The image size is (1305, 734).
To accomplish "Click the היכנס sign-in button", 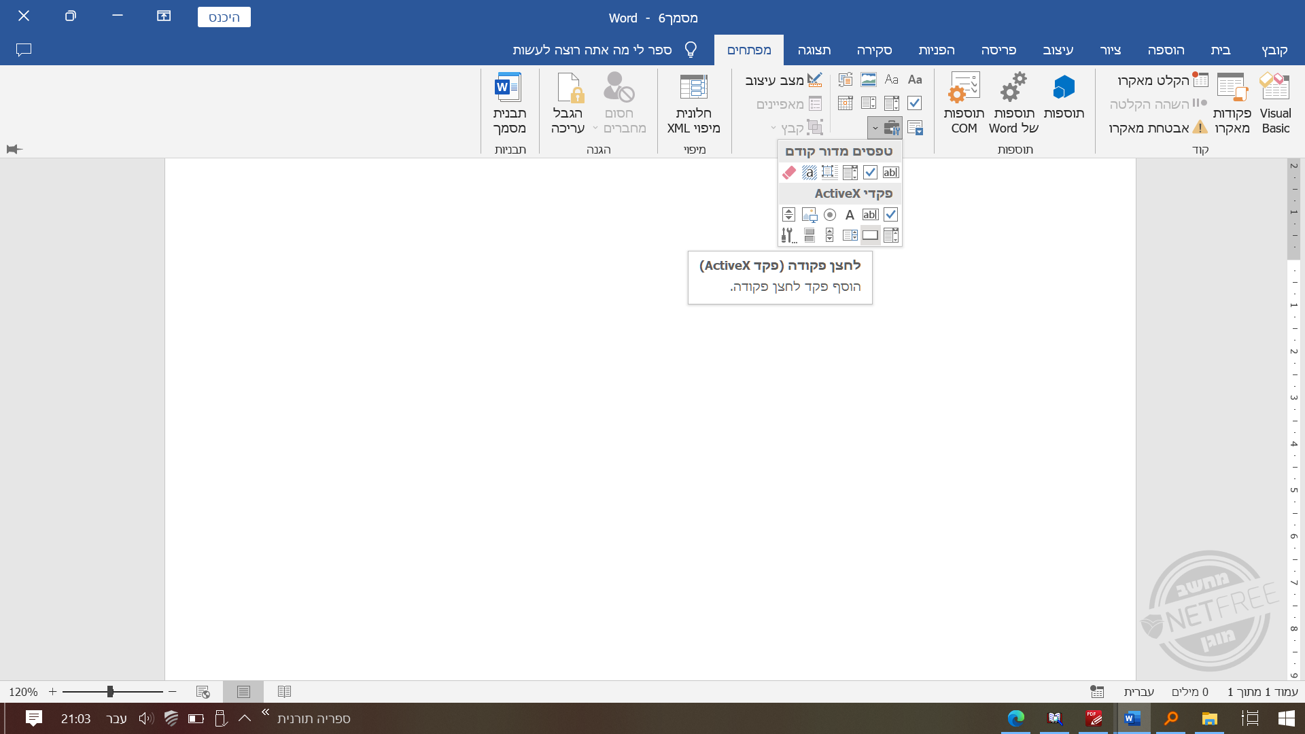I will [224, 17].
